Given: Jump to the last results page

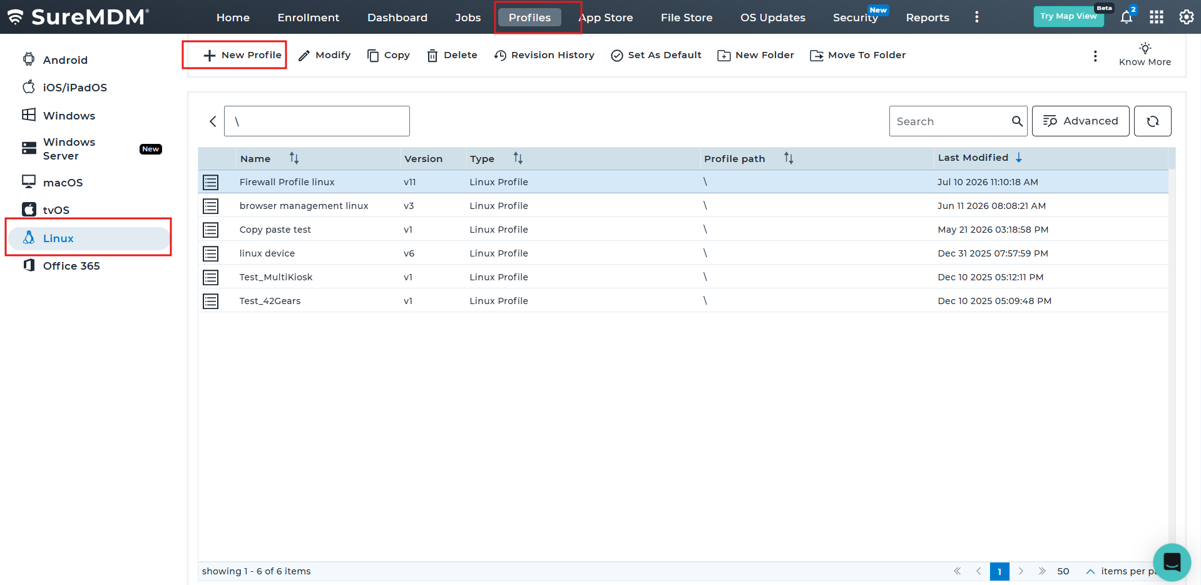Looking at the screenshot, I should [x=1042, y=571].
